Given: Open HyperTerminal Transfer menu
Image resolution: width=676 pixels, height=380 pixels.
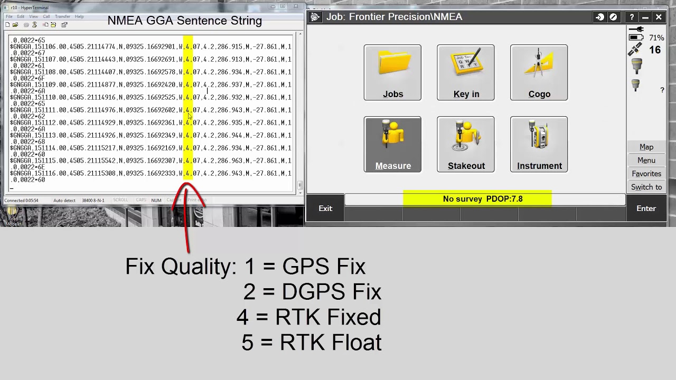Looking at the screenshot, I should (x=62, y=16).
